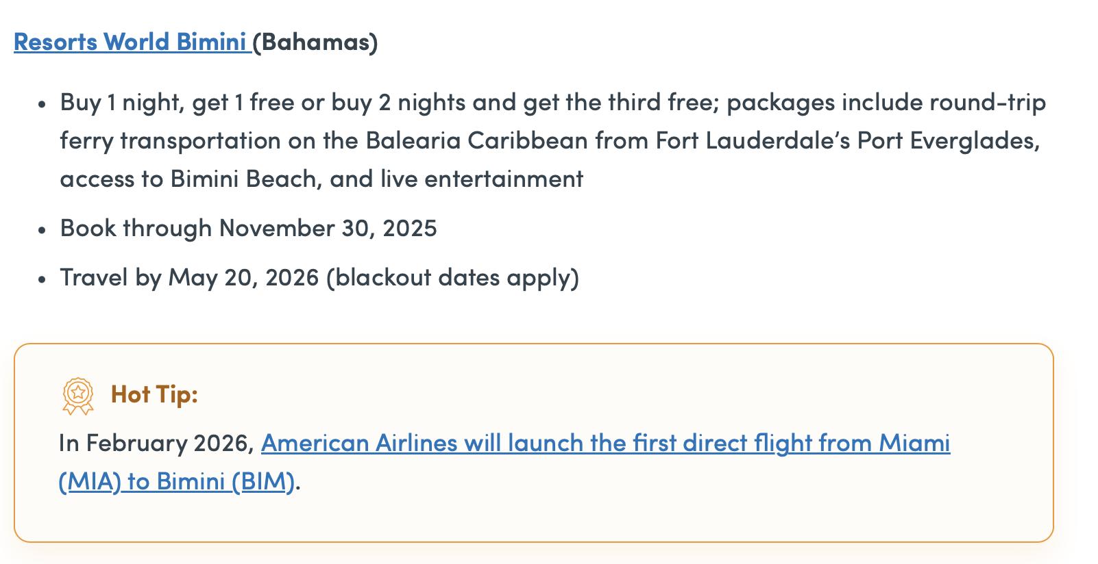Click the bullet dot before "Book through"
Image resolution: width=1098 pixels, height=564 pixels.
(x=42, y=230)
